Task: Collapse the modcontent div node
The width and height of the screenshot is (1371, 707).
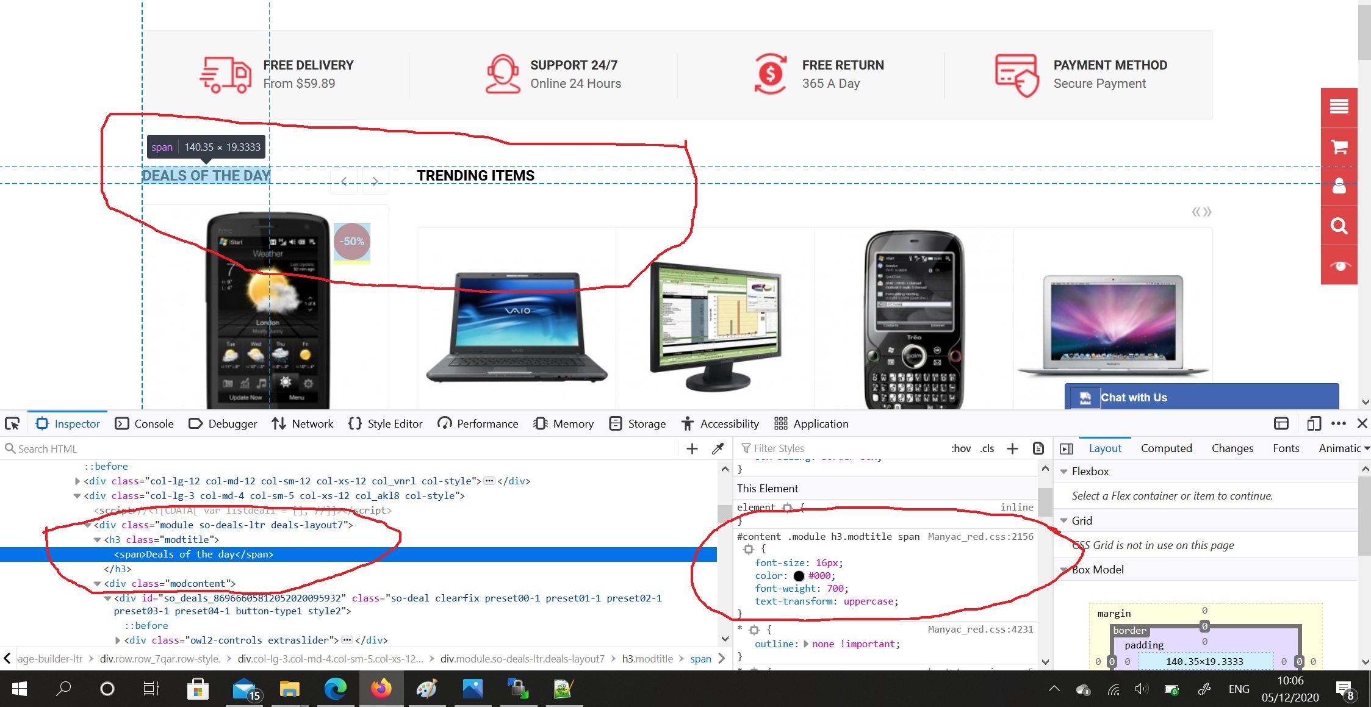Action: [x=97, y=584]
